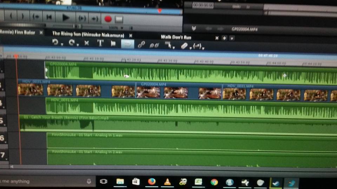Viewport: 337px width, 189px height.
Task: Click the GP020004.MP4 file name in the top panel
Action: tap(244, 29)
